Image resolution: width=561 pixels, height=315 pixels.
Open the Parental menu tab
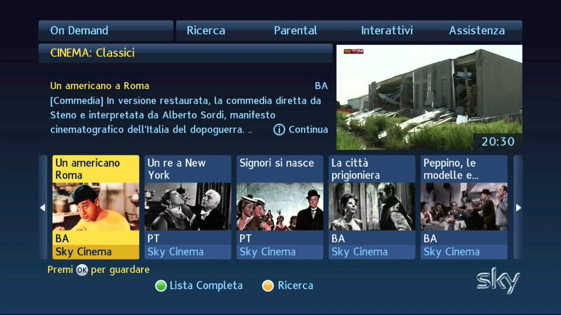(x=295, y=31)
